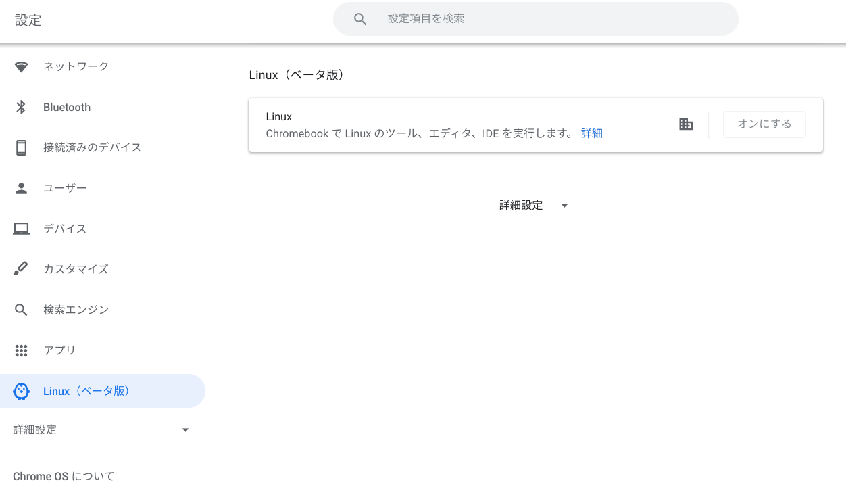Click the search engine magnifier icon in sidebar
The image size is (846, 491).
pyautogui.click(x=22, y=310)
